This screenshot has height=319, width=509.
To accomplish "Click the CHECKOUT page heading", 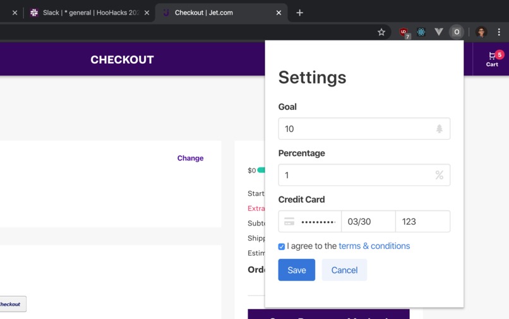I will [x=122, y=59].
